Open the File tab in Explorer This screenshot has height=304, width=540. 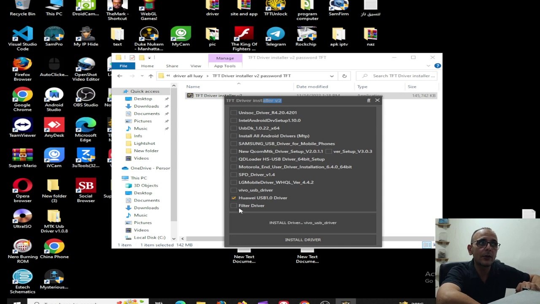pyautogui.click(x=123, y=66)
